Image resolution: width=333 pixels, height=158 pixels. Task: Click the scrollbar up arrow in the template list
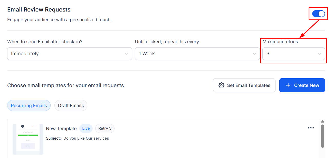pyautogui.click(x=322, y=121)
